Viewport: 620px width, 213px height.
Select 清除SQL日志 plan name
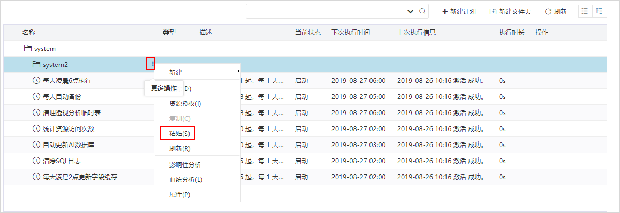62,161
